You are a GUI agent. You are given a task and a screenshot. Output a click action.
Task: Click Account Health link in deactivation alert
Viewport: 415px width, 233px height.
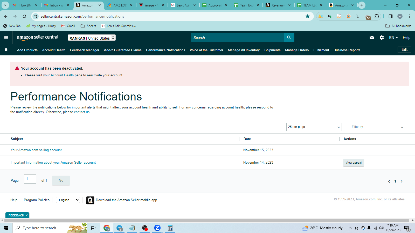point(62,75)
